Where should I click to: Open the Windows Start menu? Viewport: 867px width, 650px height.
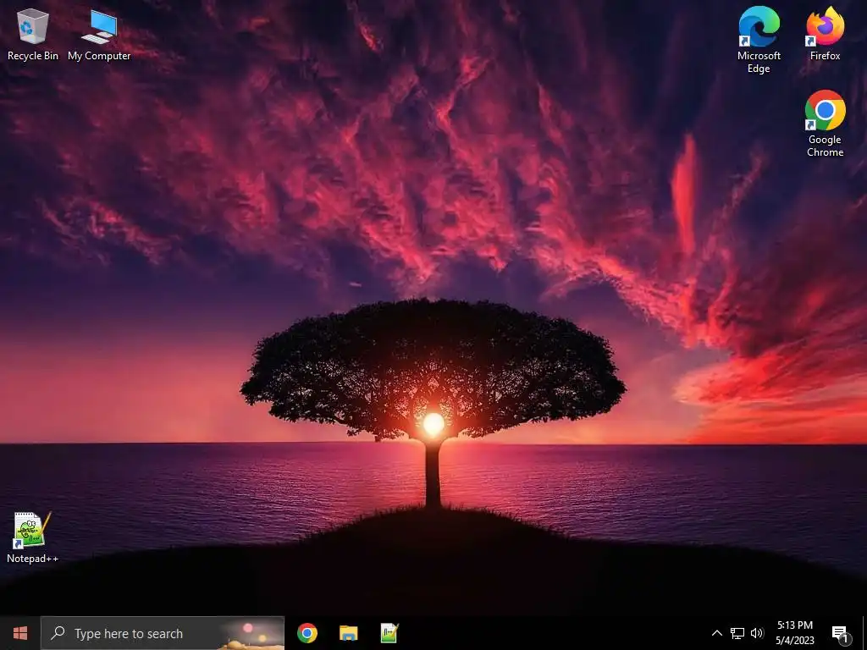pyautogui.click(x=20, y=633)
